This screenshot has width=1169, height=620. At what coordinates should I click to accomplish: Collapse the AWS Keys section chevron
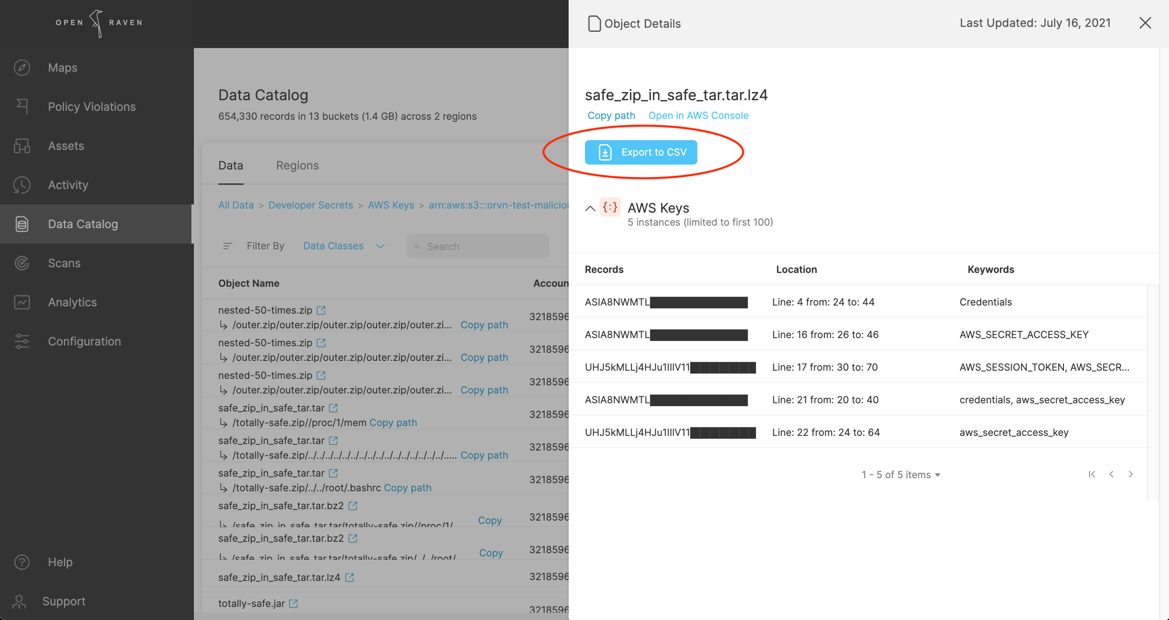click(590, 208)
